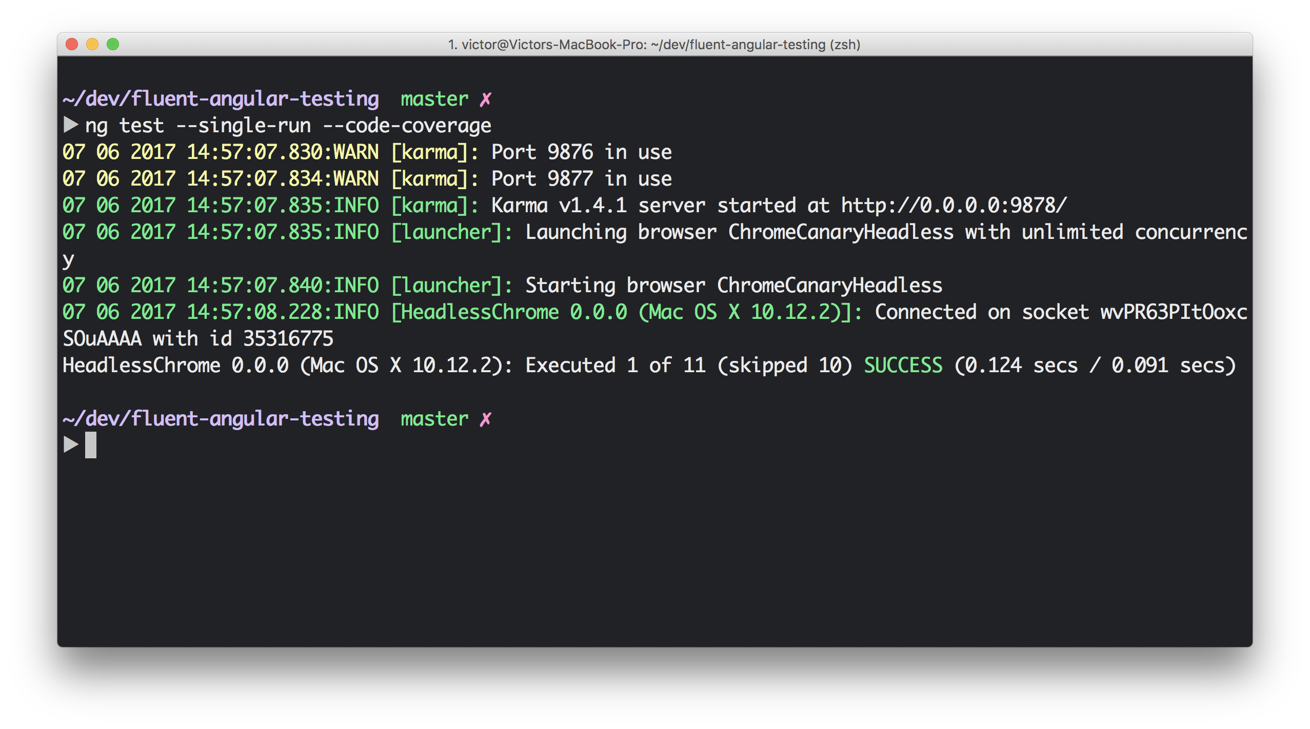Click the yellow minimize window button

(x=92, y=45)
